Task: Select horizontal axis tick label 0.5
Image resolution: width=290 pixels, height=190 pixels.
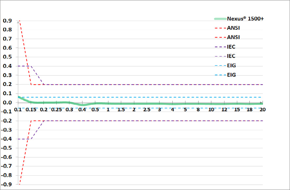Action: (95, 110)
